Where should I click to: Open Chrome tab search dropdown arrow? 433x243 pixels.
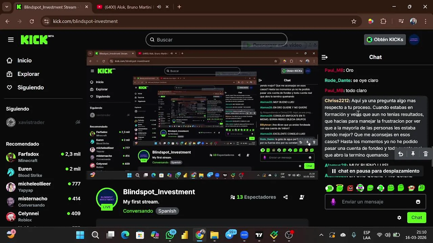7,7
